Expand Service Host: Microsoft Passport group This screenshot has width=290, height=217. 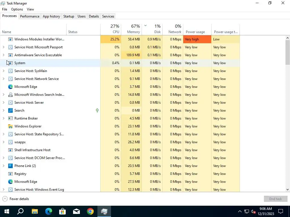[x=3, y=47]
